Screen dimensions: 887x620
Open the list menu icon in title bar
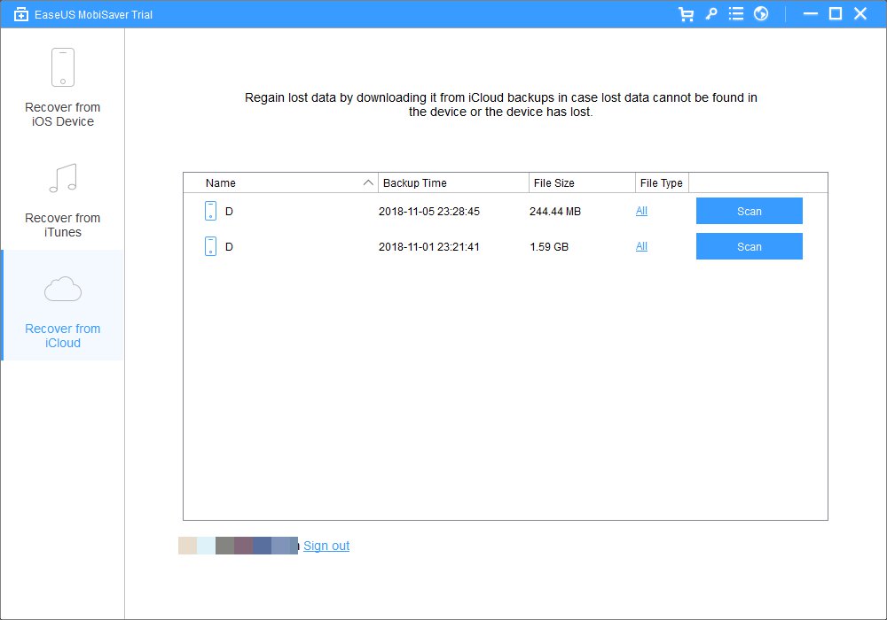pos(735,14)
